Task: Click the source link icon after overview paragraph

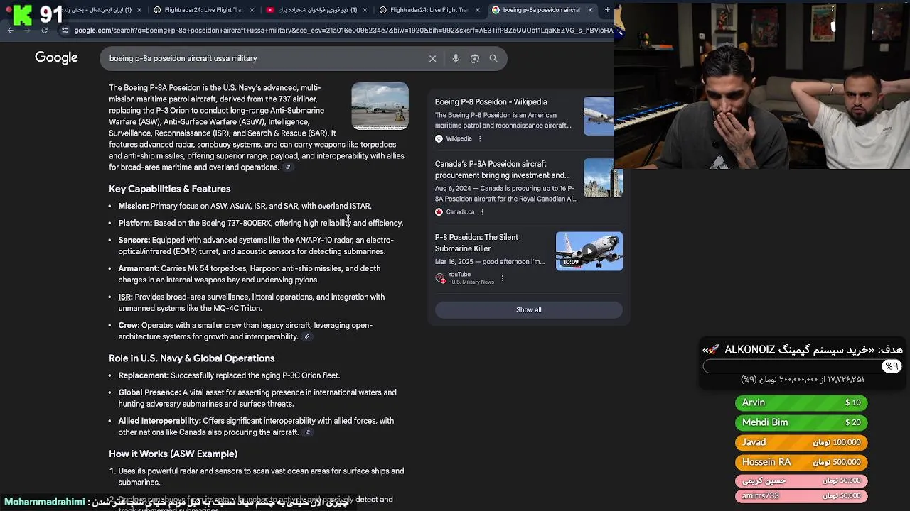Action: (x=288, y=167)
